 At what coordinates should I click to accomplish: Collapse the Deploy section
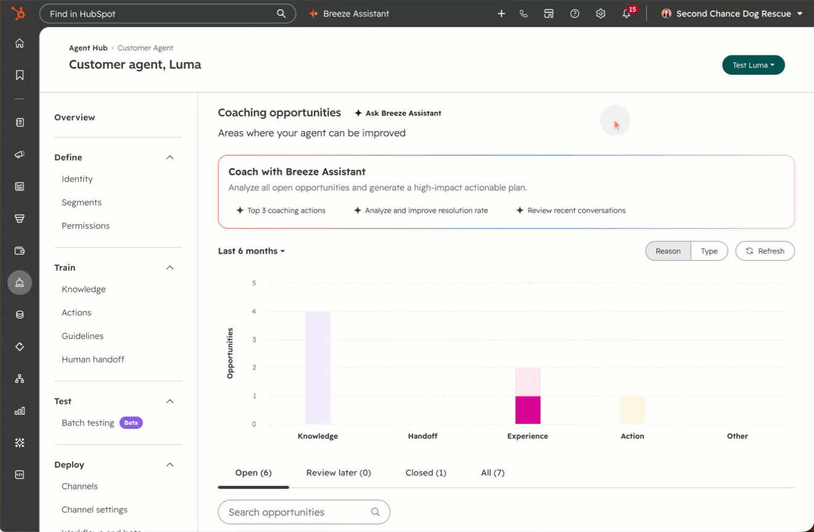click(170, 465)
